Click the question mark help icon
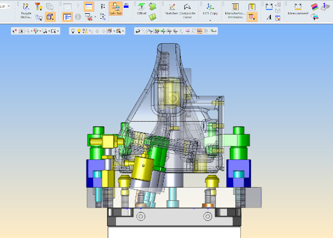Viewport: 333px width, 238px height. (77, 7)
